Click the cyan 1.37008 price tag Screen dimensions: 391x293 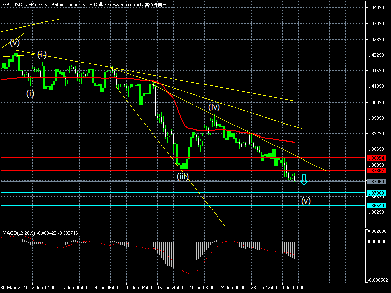coord(376,193)
